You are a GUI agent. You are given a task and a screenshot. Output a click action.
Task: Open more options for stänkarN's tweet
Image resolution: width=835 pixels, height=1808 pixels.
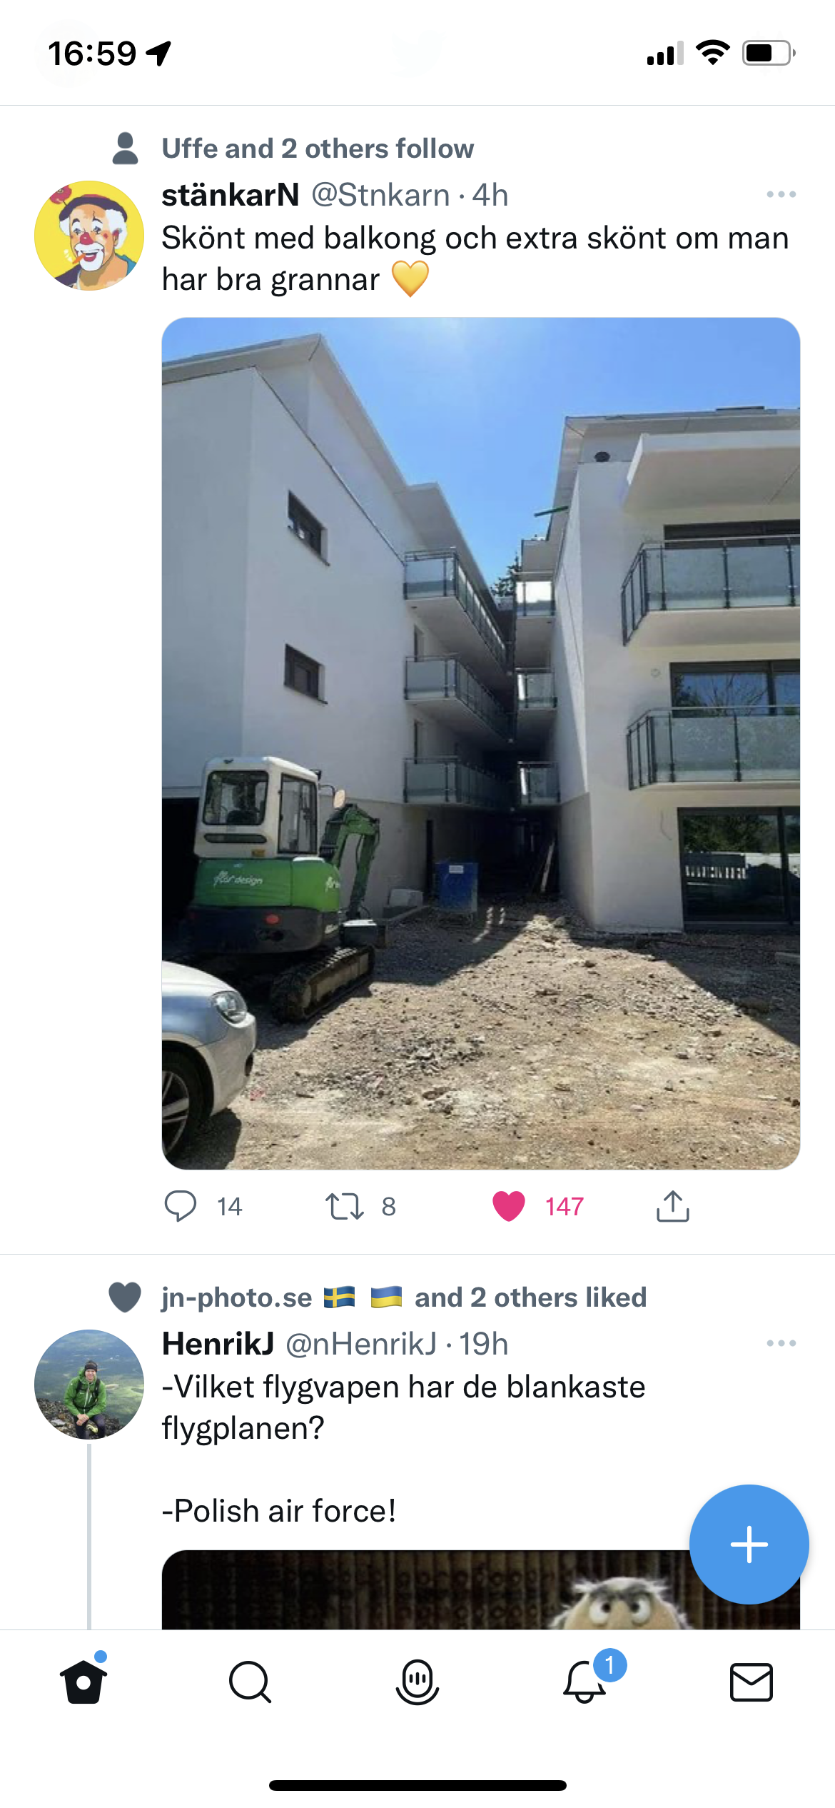[781, 194]
